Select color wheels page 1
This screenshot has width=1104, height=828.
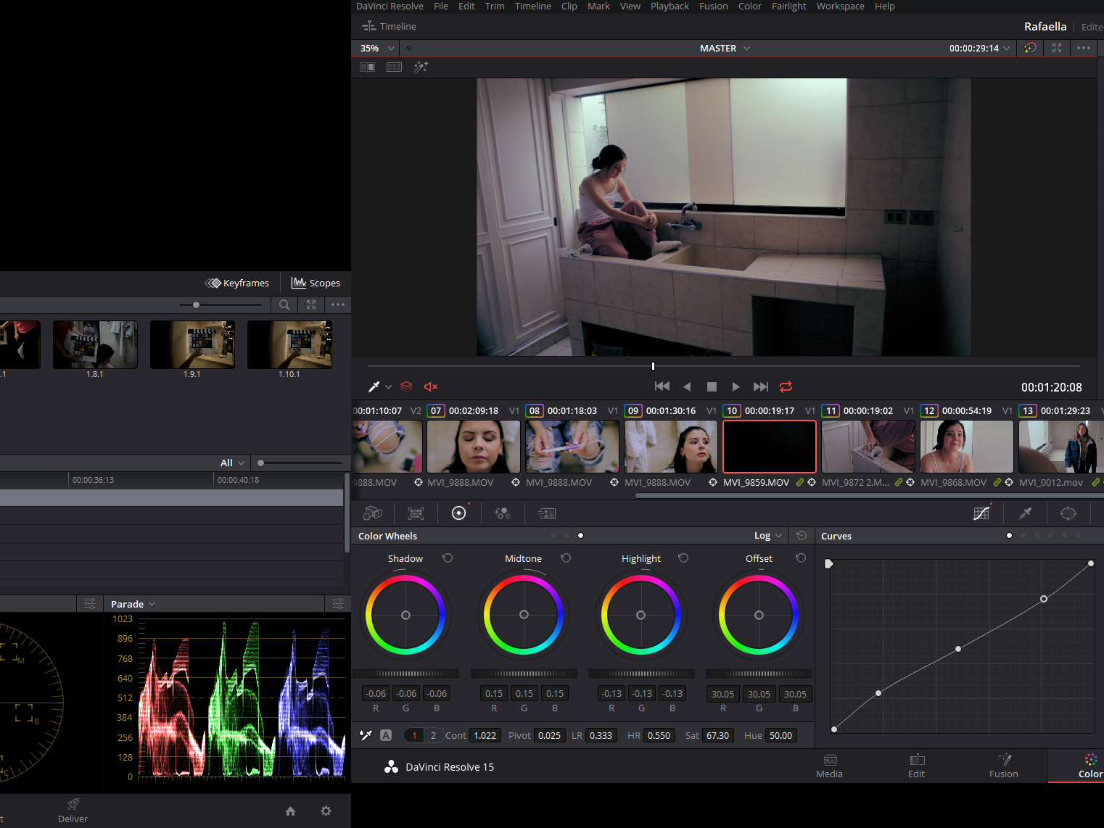tap(414, 735)
